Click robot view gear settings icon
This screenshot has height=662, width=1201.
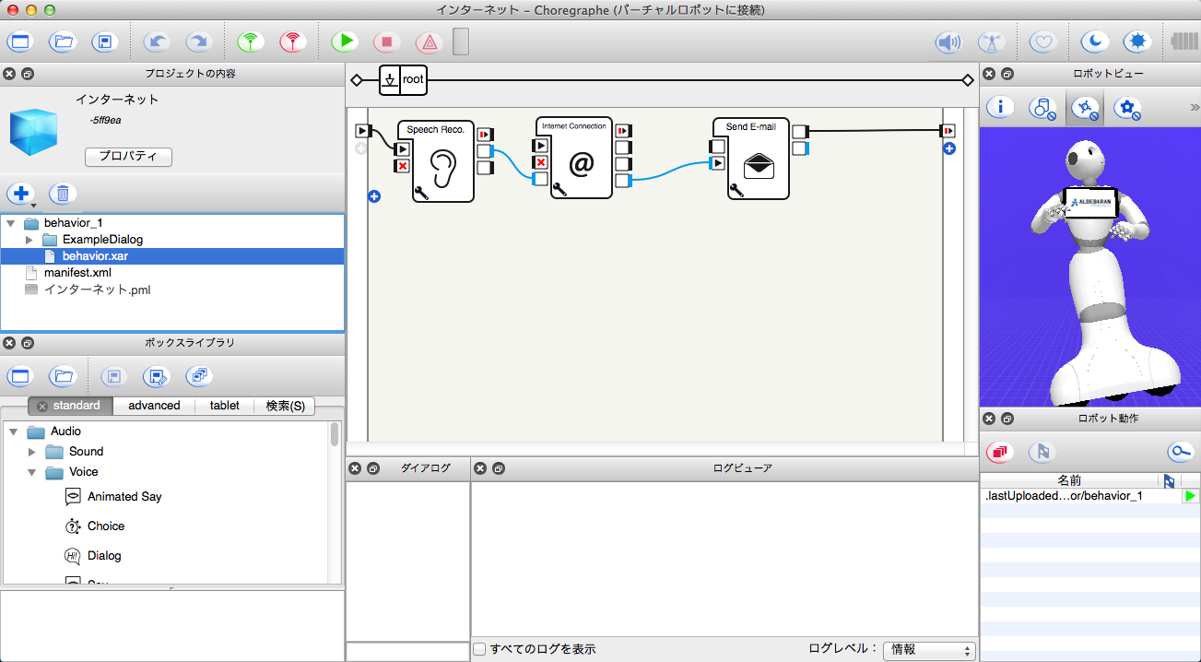pos(1127,108)
